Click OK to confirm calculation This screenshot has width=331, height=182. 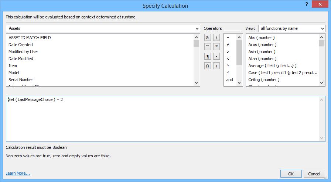click(x=291, y=174)
